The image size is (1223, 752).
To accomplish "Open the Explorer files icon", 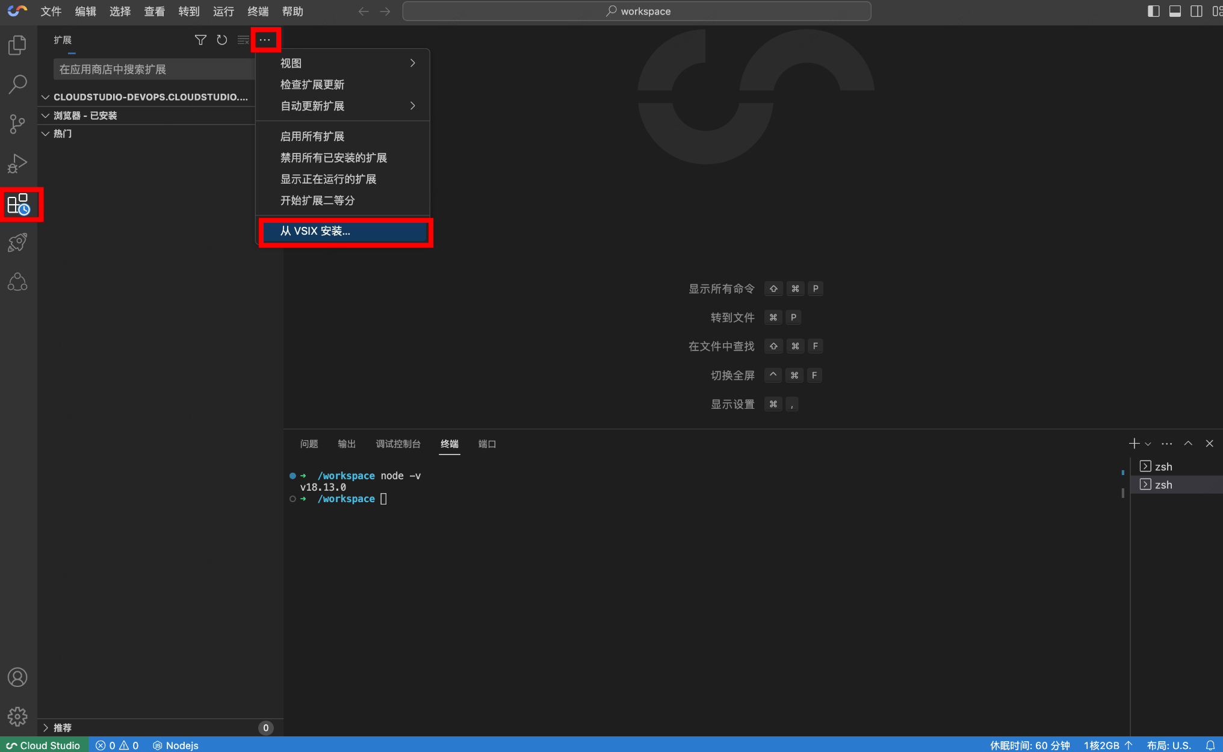I will [x=17, y=45].
